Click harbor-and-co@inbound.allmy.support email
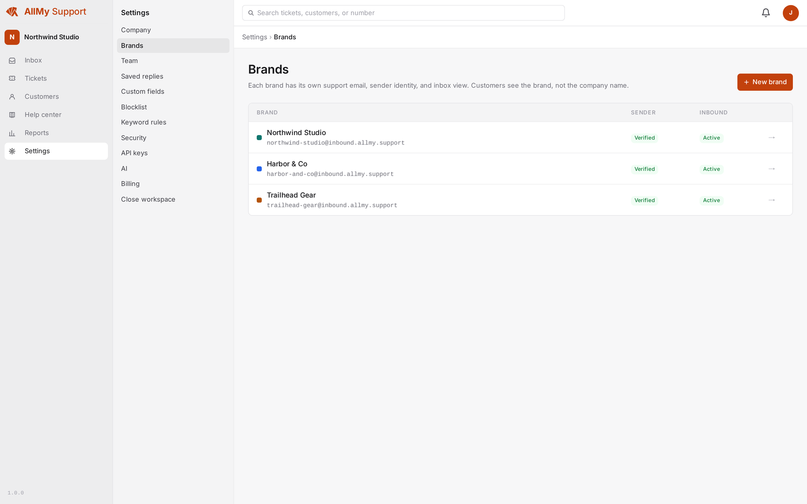This screenshot has height=504, width=807. (330, 174)
